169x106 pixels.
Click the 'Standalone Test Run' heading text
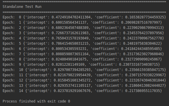[x=22, y=7]
